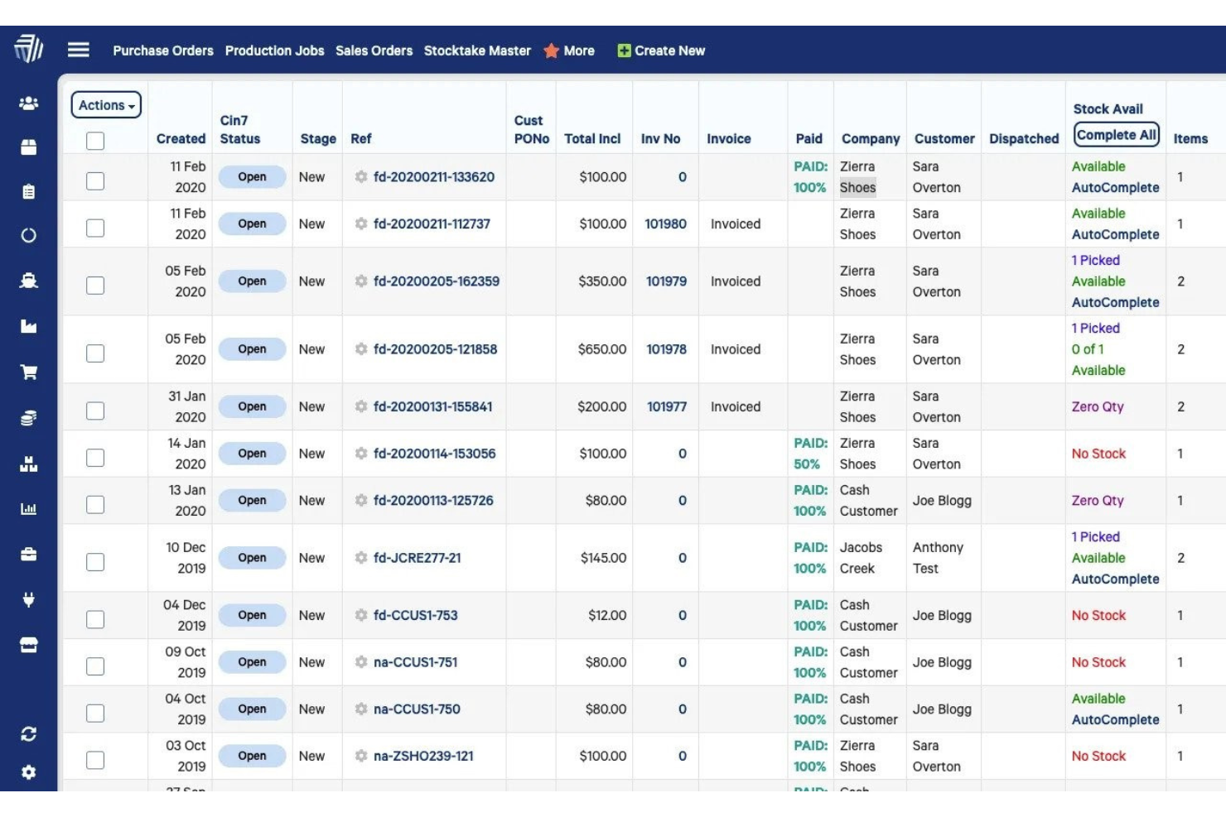The image size is (1226, 817).
Task: Open the hamburger menu beside the logo
Action: (79, 50)
